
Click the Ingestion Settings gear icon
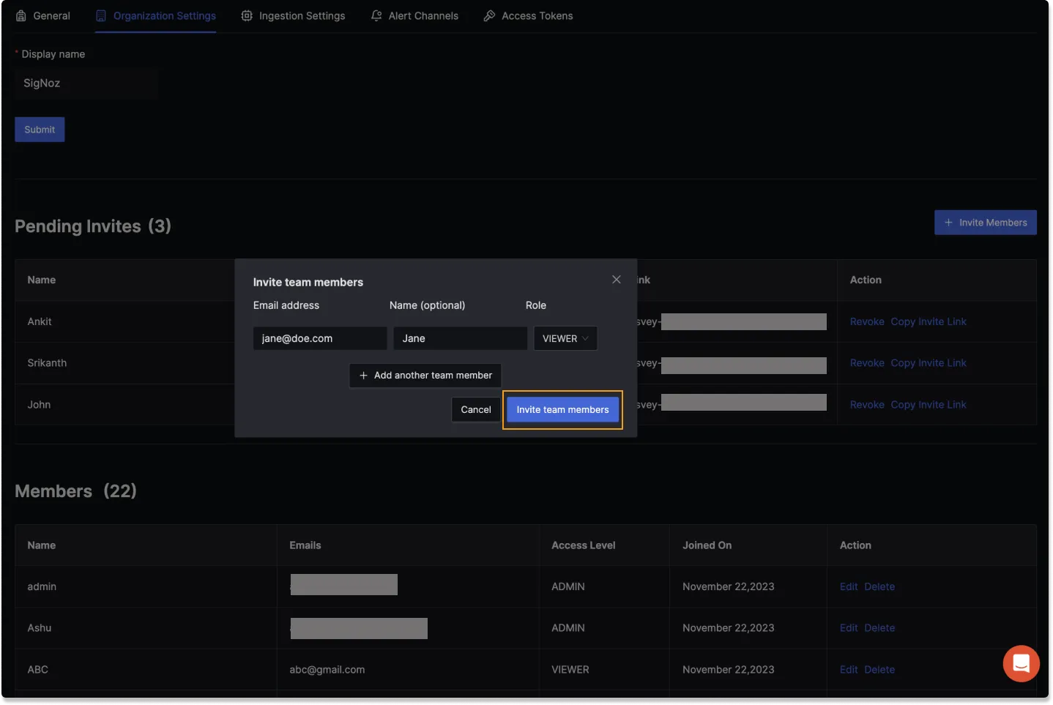247,15
